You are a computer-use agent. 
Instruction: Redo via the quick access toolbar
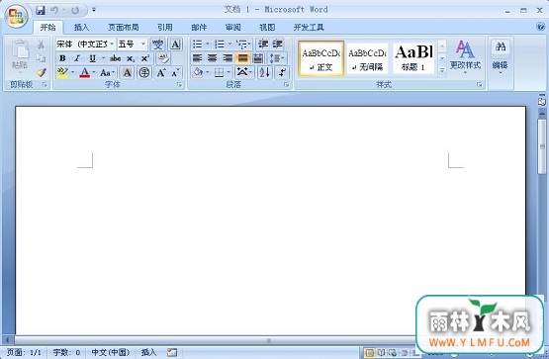[x=75, y=11]
